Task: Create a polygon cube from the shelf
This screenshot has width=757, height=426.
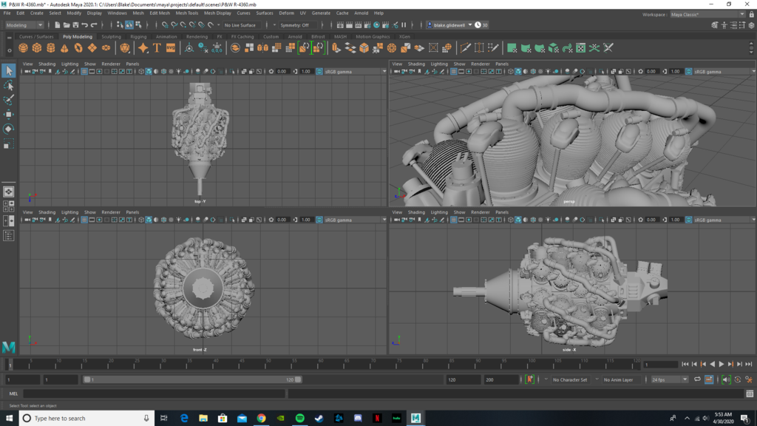Action: click(x=35, y=47)
